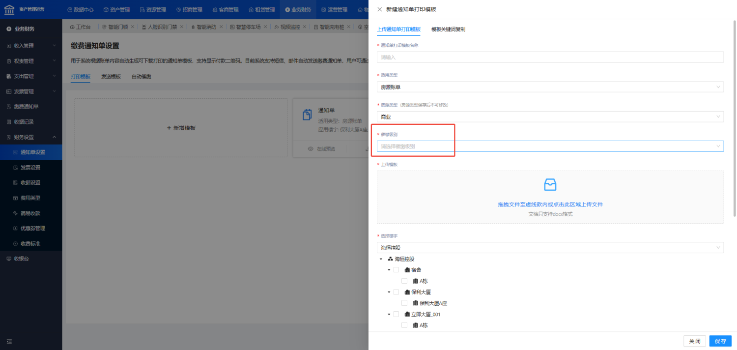Click the 保存 button
The image size is (737, 350).
[720, 341]
